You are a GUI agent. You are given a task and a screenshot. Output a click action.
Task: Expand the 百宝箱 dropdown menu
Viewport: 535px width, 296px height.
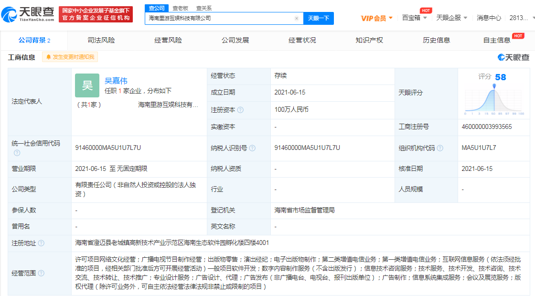(x=414, y=18)
